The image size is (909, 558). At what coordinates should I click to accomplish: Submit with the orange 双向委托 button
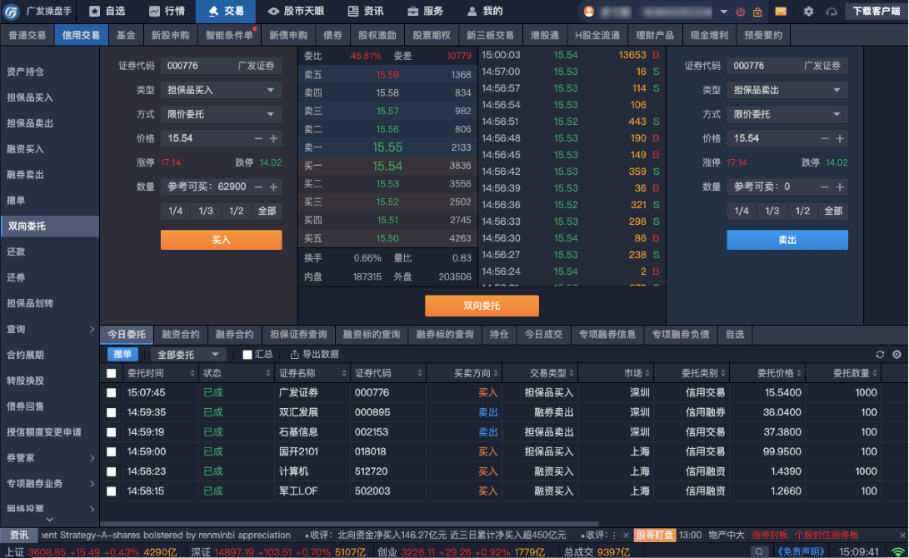pos(482,306)
